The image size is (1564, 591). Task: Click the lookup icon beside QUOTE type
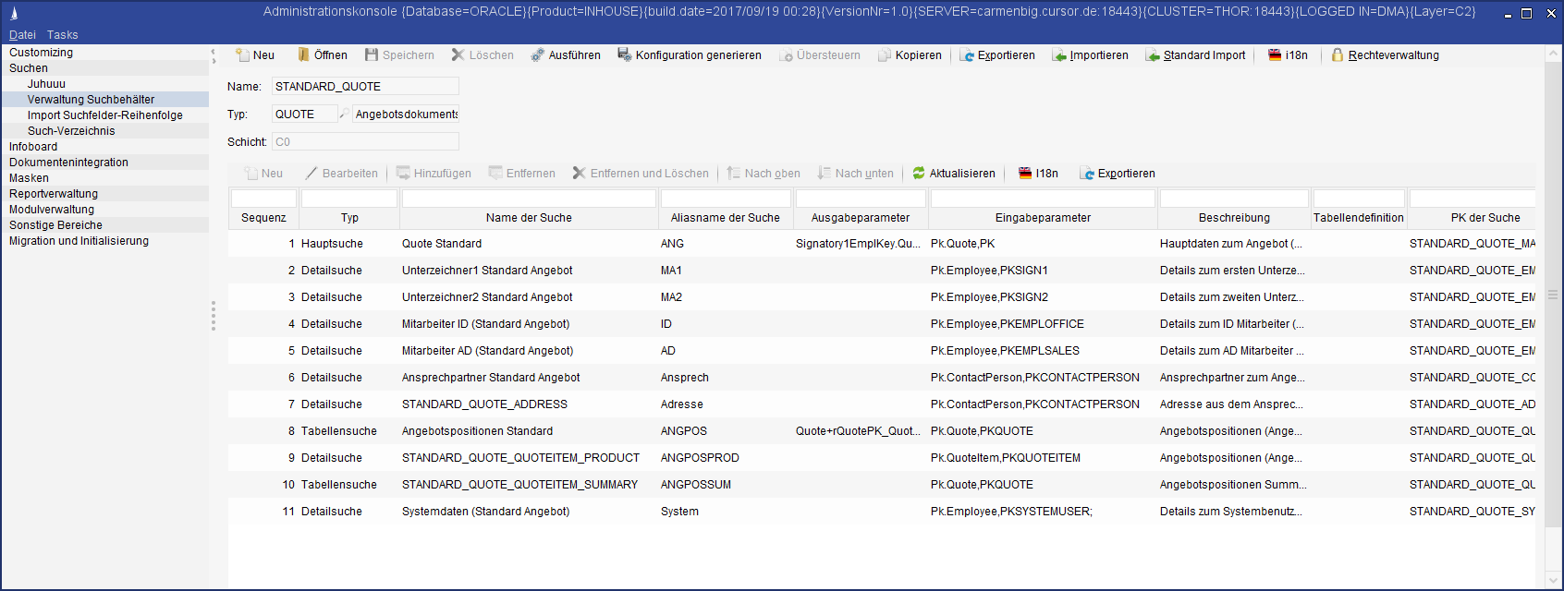tap(345, 114)
